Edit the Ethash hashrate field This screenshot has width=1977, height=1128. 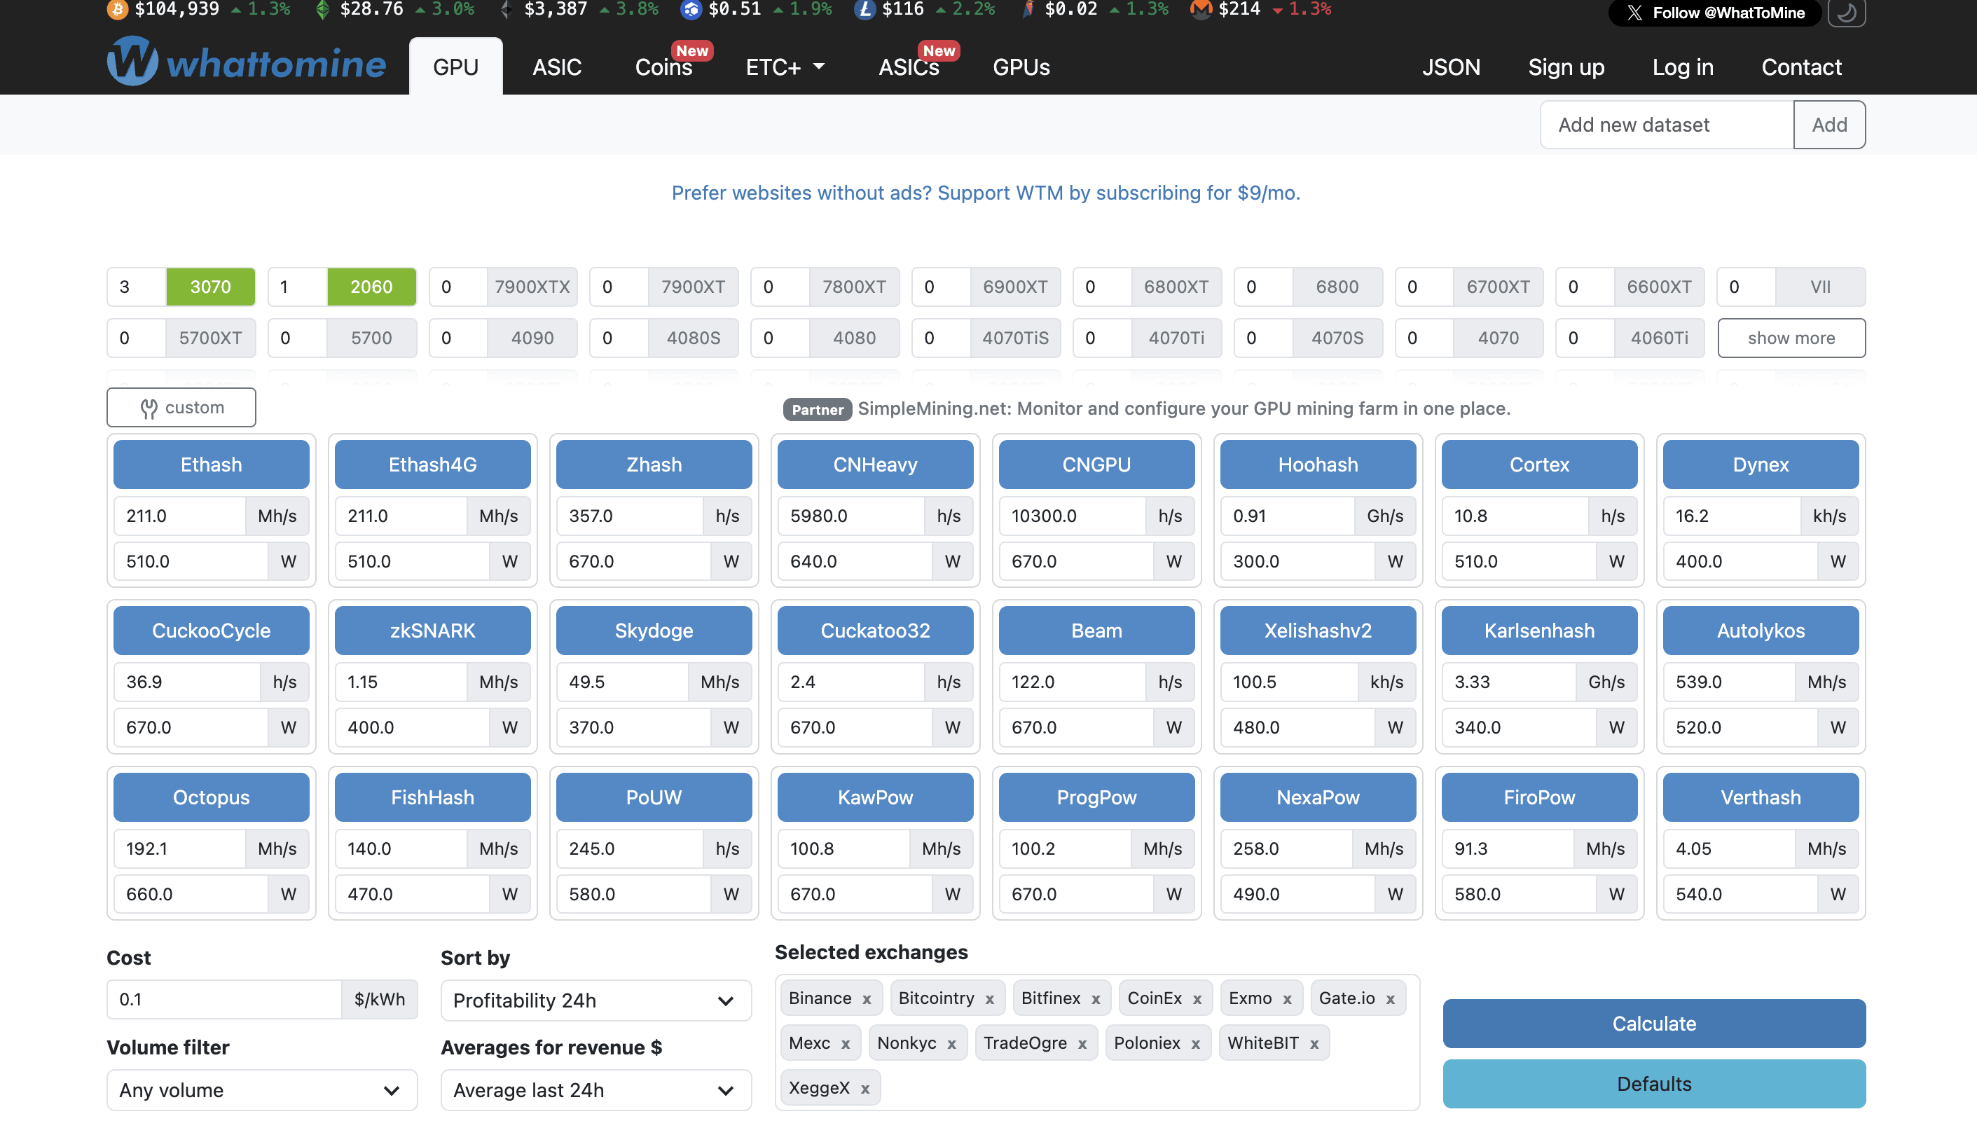click(x=180, y=516)
